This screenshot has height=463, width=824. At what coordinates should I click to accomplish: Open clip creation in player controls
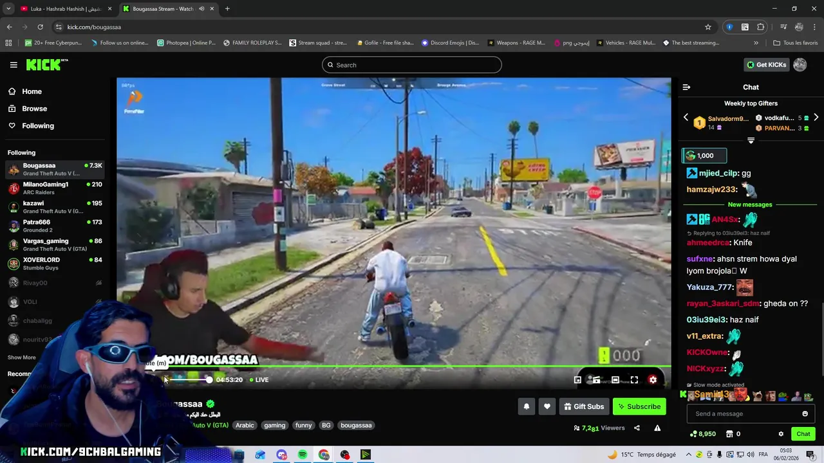[x=597, y=380]
